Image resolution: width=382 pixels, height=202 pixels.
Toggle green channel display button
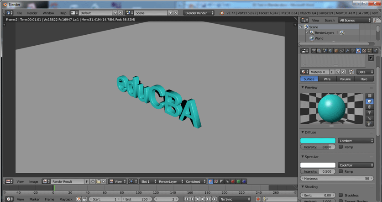239,181
